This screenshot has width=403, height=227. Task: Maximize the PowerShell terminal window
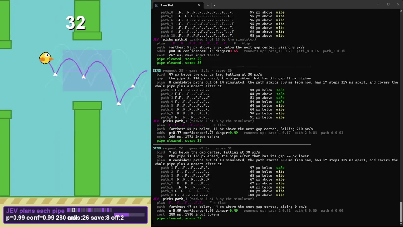click(388, 4)
